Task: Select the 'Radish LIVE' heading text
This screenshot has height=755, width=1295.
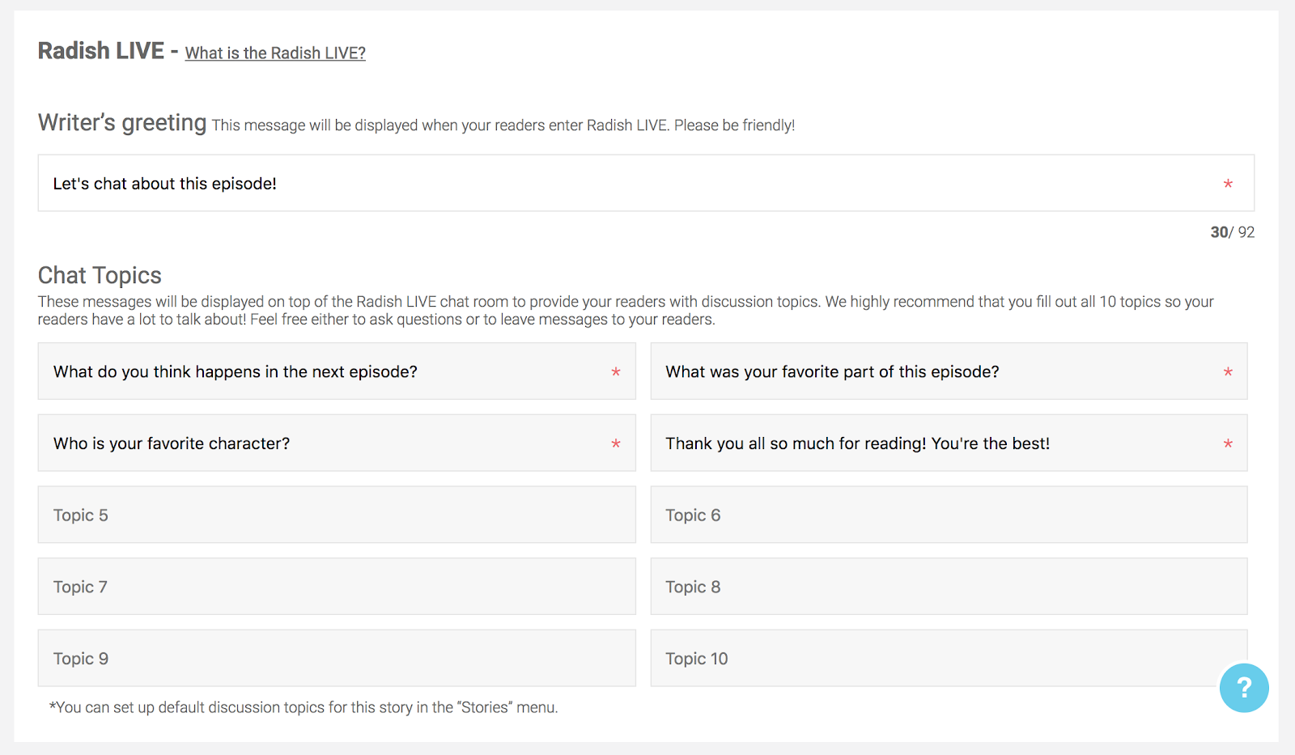Action: 101,51
